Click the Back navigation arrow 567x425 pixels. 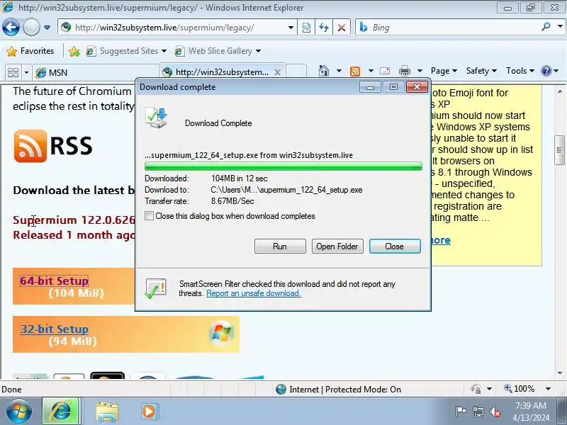(x=11, y=28)
